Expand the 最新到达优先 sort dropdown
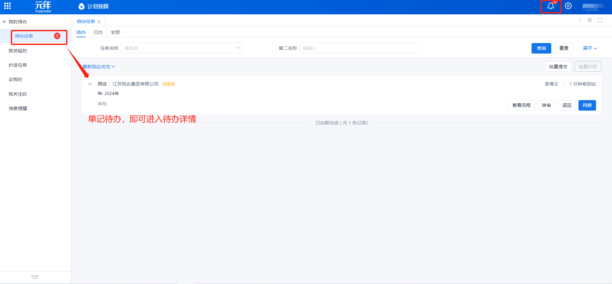 click(99, 67)
